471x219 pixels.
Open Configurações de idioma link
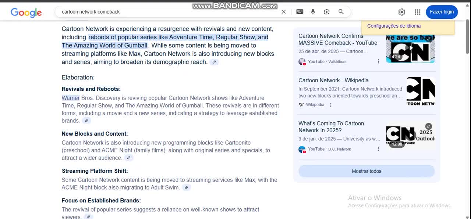tap(394, 26)
